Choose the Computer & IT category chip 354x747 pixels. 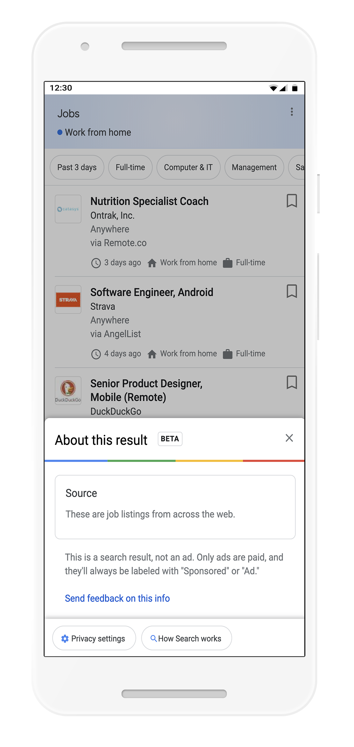(x=188, y=168)
